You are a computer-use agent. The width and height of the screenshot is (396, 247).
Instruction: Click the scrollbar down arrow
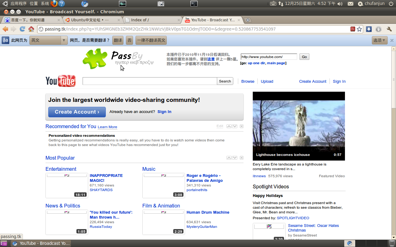(x=394, y=237)
